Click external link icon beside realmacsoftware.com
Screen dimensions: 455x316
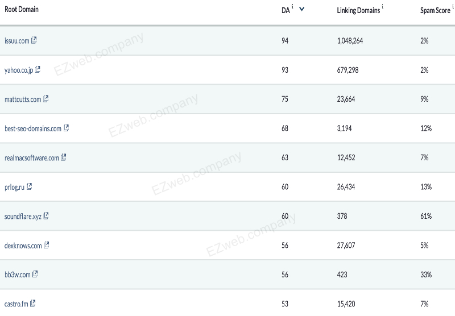pos(64,157)
